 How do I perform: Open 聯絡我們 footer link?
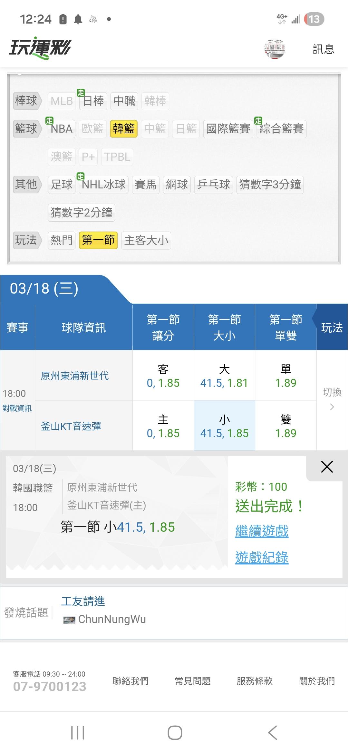(x=130, y=681)
